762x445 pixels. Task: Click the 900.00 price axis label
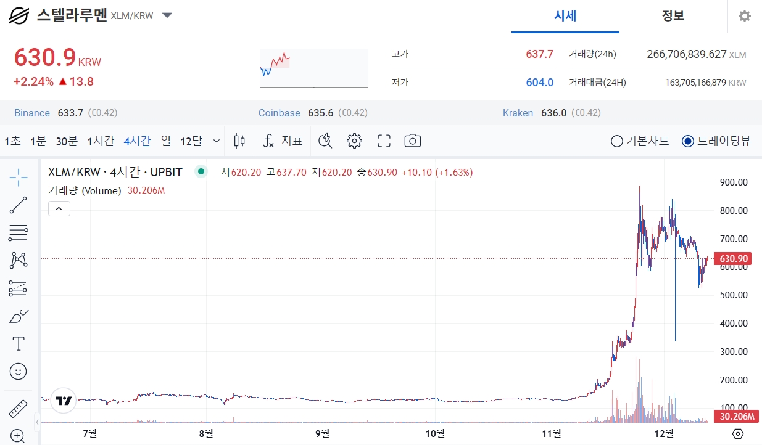click(734, 182)
